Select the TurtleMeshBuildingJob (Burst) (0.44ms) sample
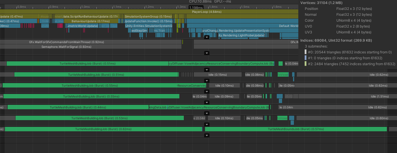Screen dimensions: 397x153 [x=78, y=107]
